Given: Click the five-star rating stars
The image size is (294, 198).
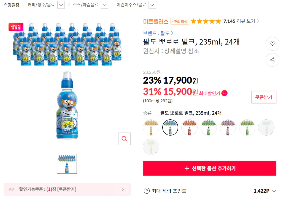Looking at the screenshot, I should pos(206,21).
